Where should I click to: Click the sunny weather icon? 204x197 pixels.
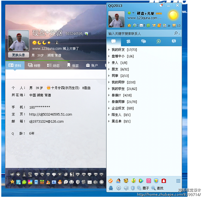coord(173,15)
